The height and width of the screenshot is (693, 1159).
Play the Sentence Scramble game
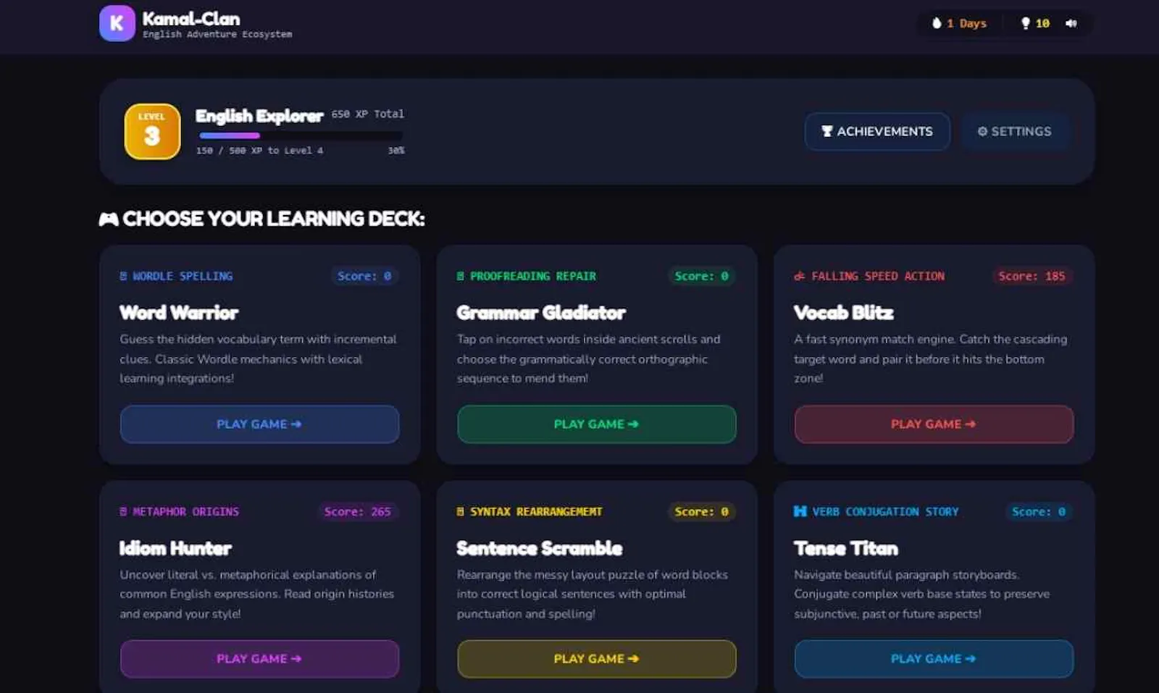pos(596,659)
